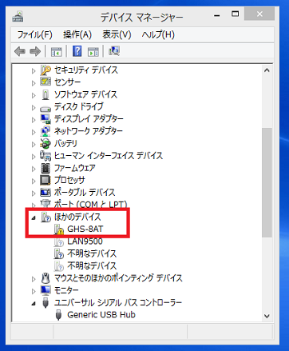Image resolution: width=289 pixels, height=351 pixels.
Task: Select the Generic USB Hub entry
Action: tap(101, 315)
